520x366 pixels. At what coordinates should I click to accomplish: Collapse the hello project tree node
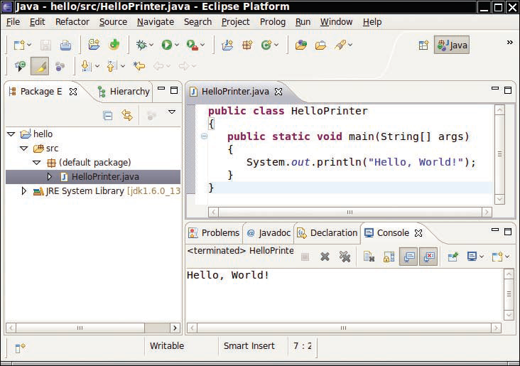11,134
